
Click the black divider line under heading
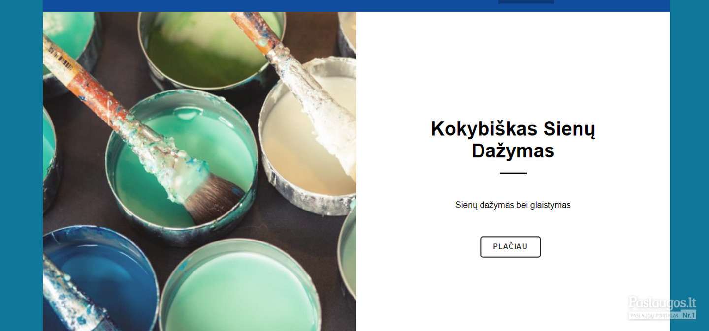coord(513,173)
